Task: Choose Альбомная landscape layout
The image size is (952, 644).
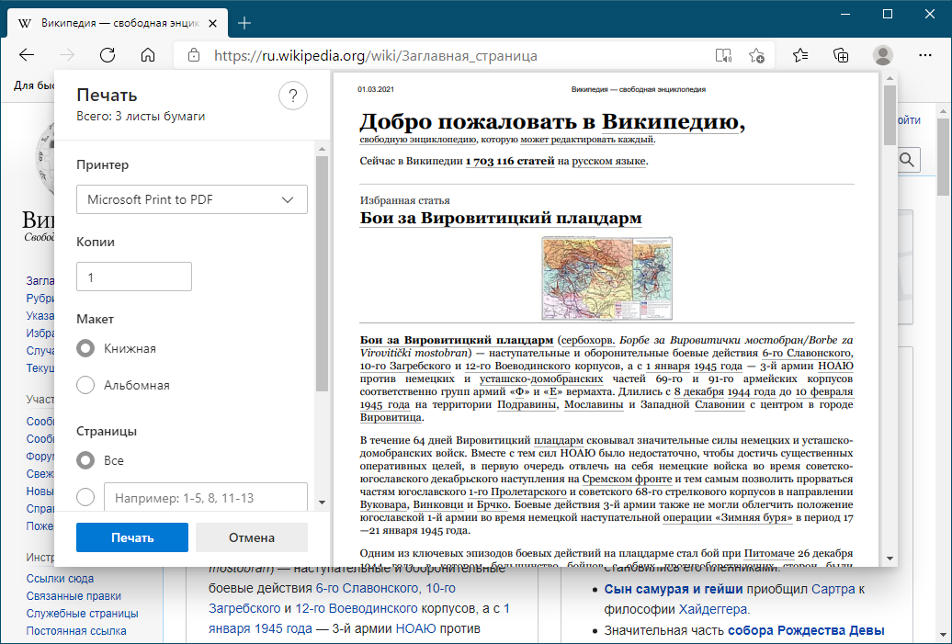Action: (x=85, y=385)
